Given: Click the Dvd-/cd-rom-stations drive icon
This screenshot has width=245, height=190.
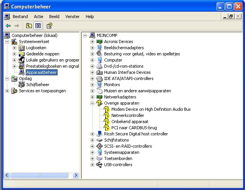Looking at the screenshot, I should (x=99, y=66).
